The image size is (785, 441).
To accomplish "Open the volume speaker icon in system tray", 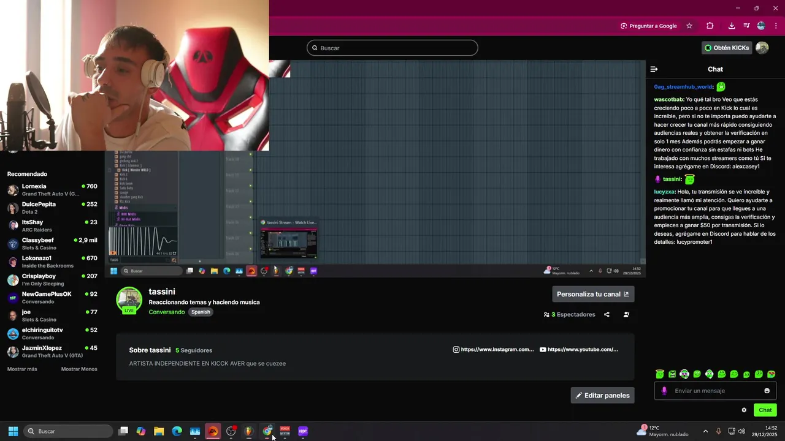I will click(x=741, y=431).
